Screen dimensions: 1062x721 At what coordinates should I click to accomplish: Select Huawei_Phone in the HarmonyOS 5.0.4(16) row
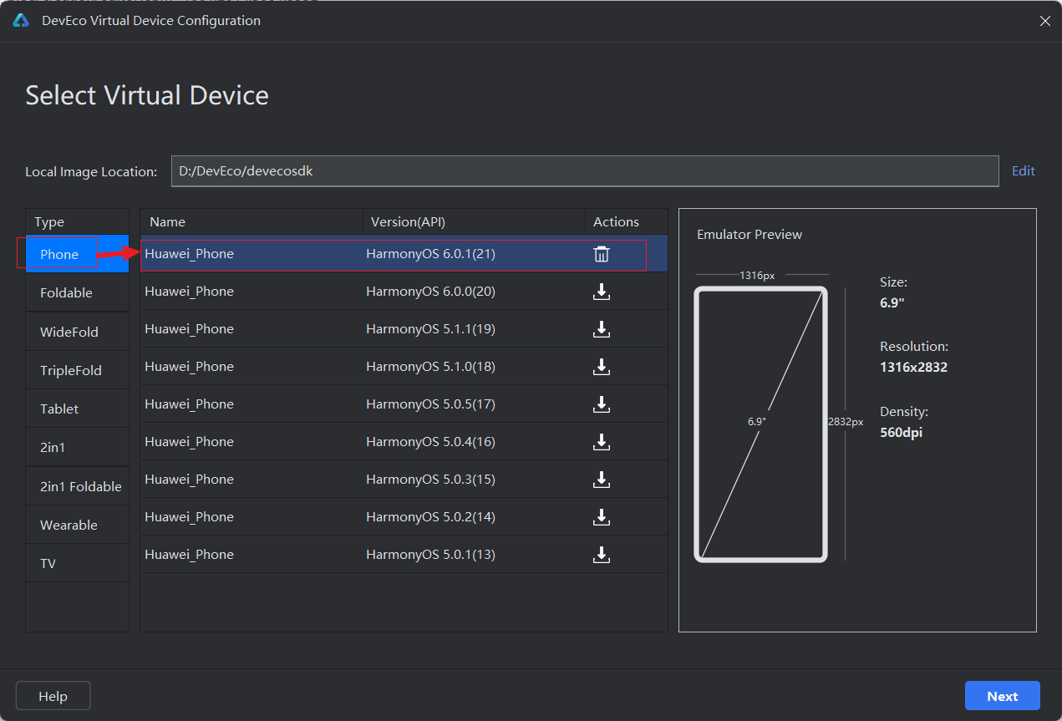click(189, 442)
